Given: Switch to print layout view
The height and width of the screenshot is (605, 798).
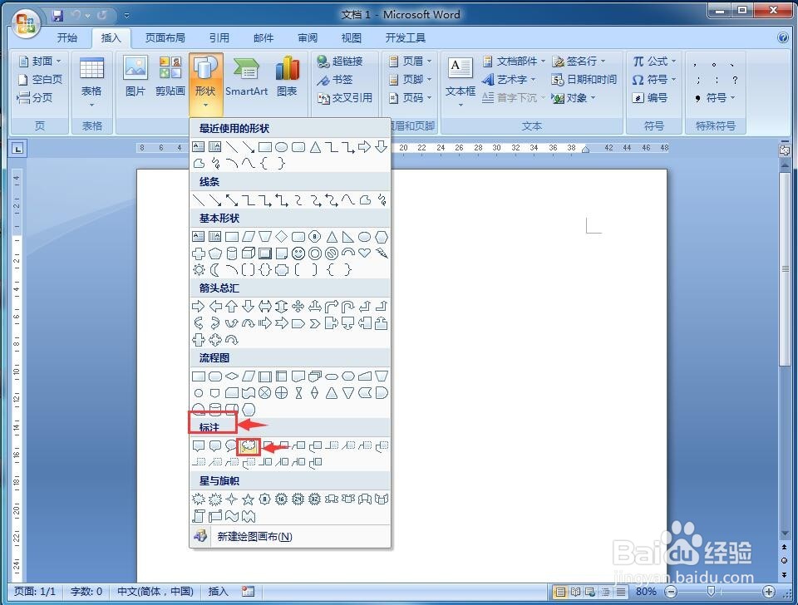Looking at the screenshot, I should pos(559,592).
